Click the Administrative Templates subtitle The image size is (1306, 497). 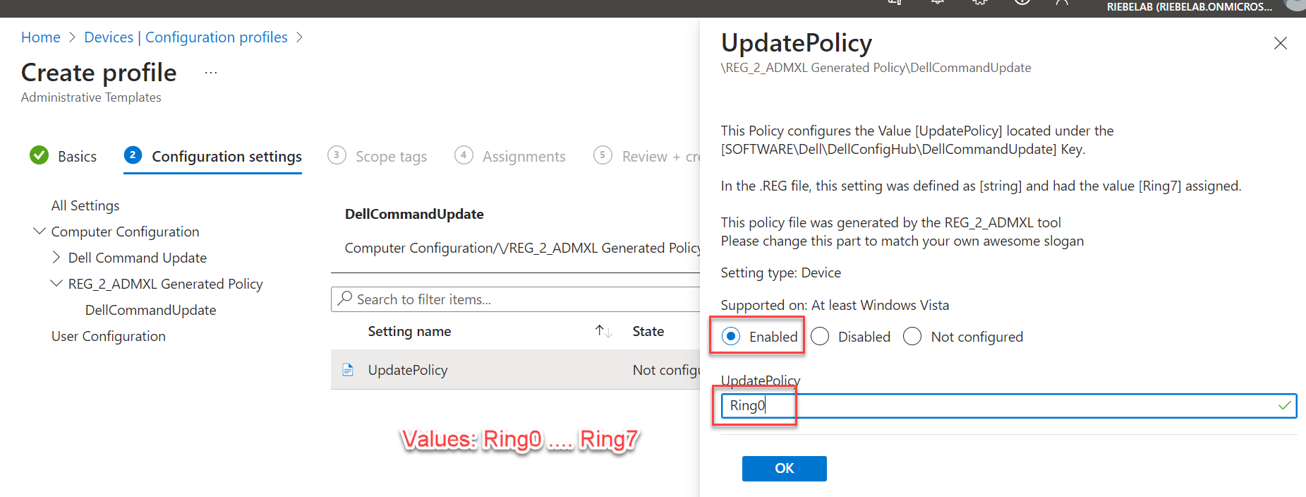point(91,97)
